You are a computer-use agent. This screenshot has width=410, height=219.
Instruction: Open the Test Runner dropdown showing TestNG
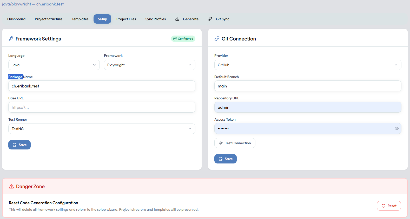102,129
